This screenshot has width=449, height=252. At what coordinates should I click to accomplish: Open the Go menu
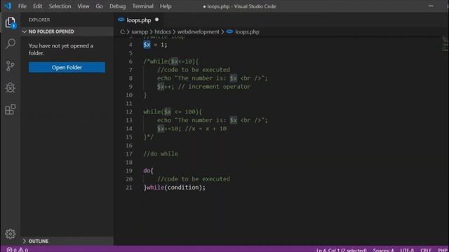point(99,6)
